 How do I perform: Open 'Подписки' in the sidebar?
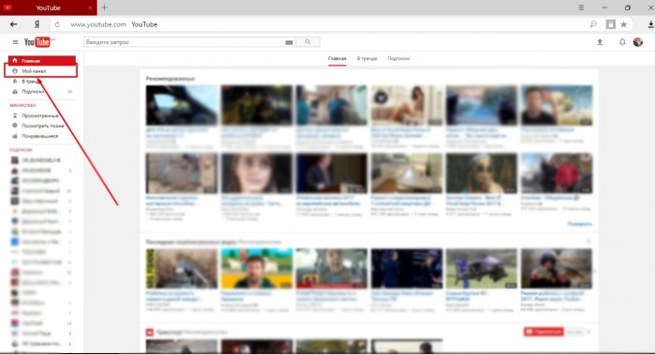tap(41, 92)
